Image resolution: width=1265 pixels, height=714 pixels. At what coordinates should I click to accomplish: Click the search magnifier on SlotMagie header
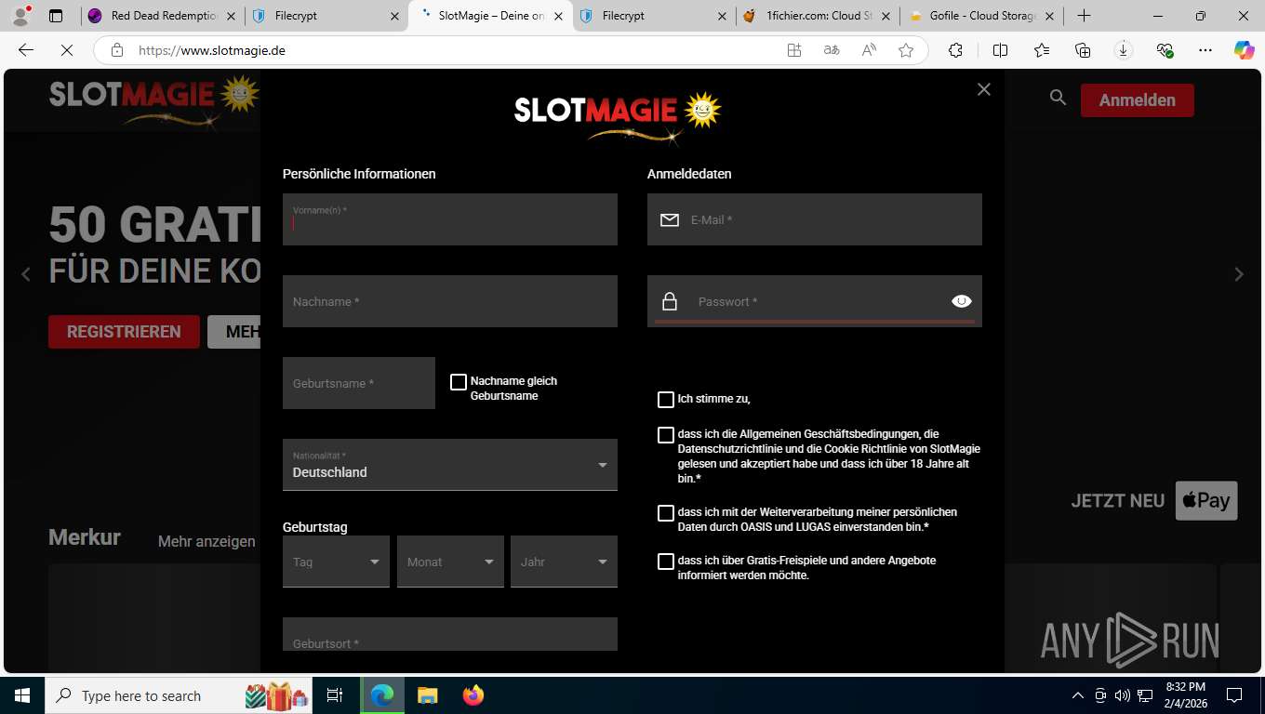point(1058,98)
